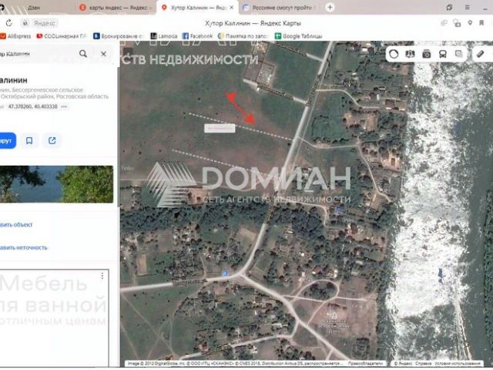Switch to Россияне смогут пройти tab
Screen dimensions: 493x370
point(280,8)
